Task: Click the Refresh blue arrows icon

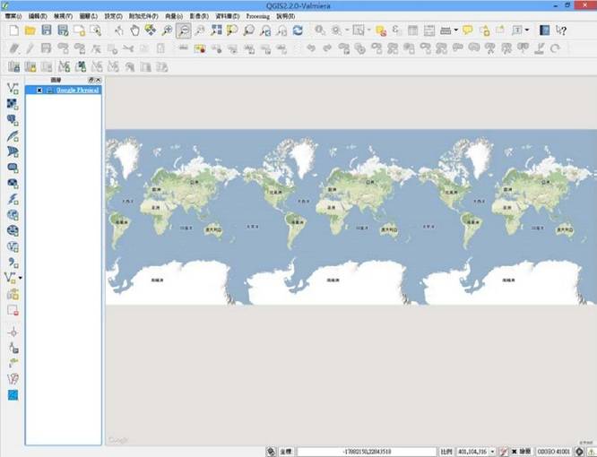Action: pyautogui.click(x=298, y=30)
